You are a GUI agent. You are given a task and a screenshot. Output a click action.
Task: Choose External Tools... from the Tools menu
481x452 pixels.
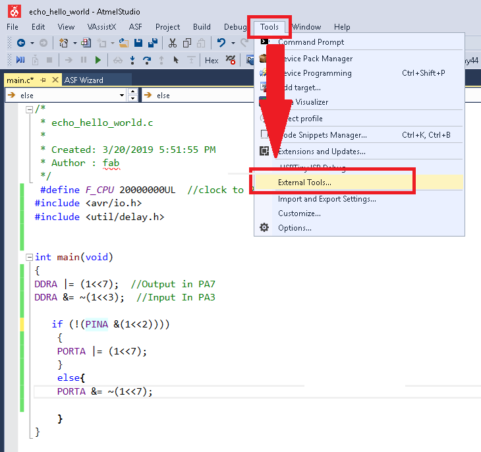pos(359,183)
